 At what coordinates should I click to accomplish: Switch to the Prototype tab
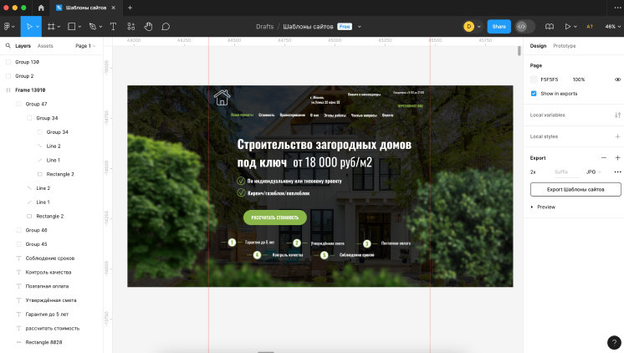(x=564, y=45)
